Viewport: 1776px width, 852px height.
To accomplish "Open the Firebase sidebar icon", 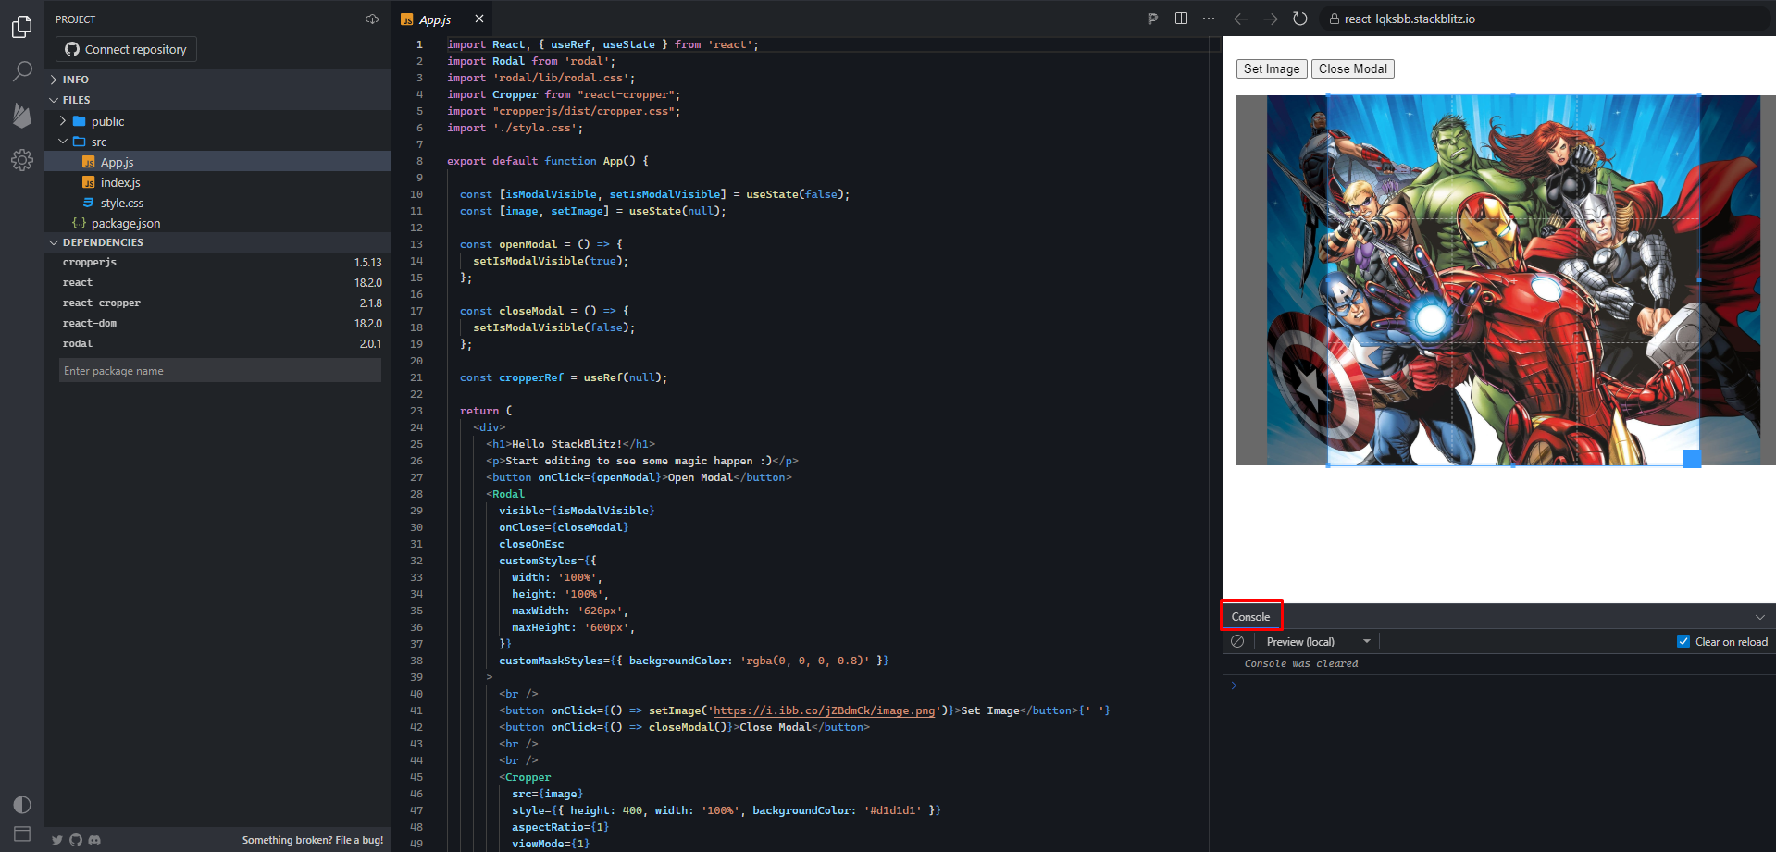I will (x=22, y=116).
